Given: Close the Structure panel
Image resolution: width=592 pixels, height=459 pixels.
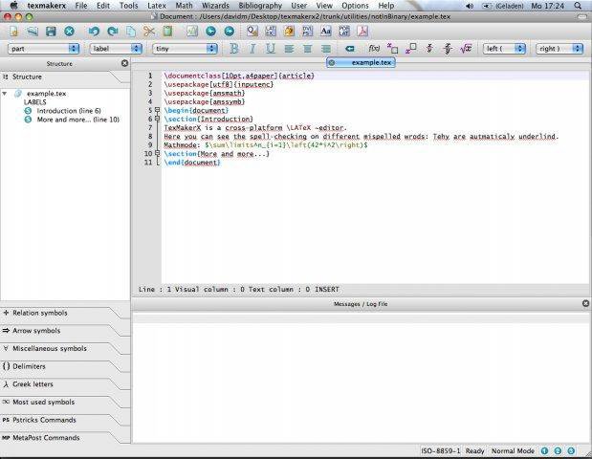Looking at the screenshot, I should [124, 63].
